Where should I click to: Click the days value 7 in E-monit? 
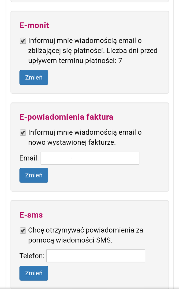(120, 61)
